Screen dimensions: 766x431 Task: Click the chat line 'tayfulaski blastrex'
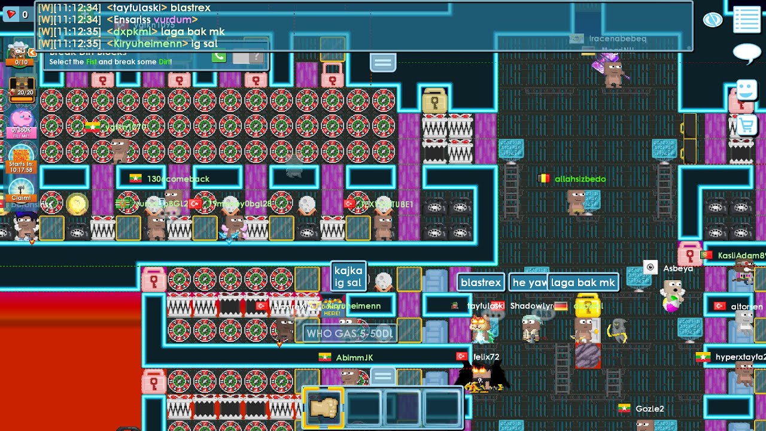124,8
